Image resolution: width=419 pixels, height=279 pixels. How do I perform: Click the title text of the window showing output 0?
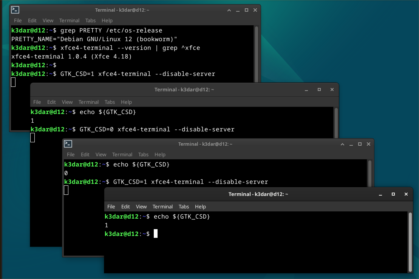[205, 144]
